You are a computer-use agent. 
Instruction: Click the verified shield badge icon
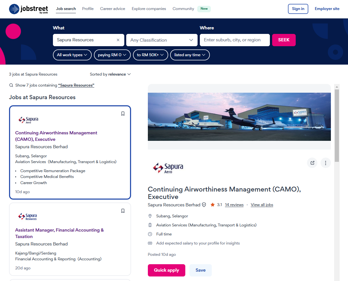point(204,205)
